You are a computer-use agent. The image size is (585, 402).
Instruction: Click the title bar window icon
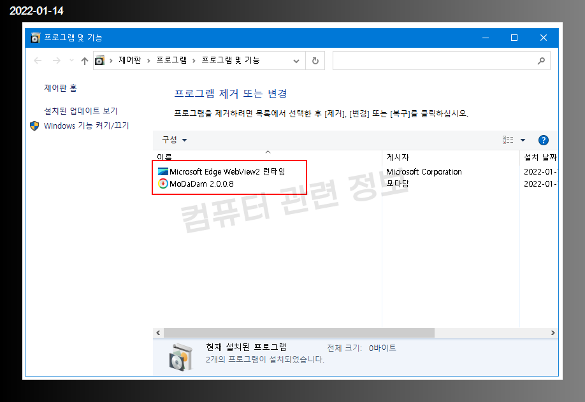[x=35, y=38]
